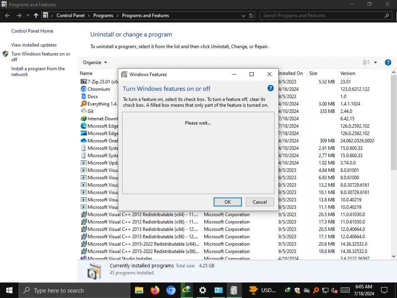Click the change view icon
Viewport: 397px width, 298px height.
(366, 62)
